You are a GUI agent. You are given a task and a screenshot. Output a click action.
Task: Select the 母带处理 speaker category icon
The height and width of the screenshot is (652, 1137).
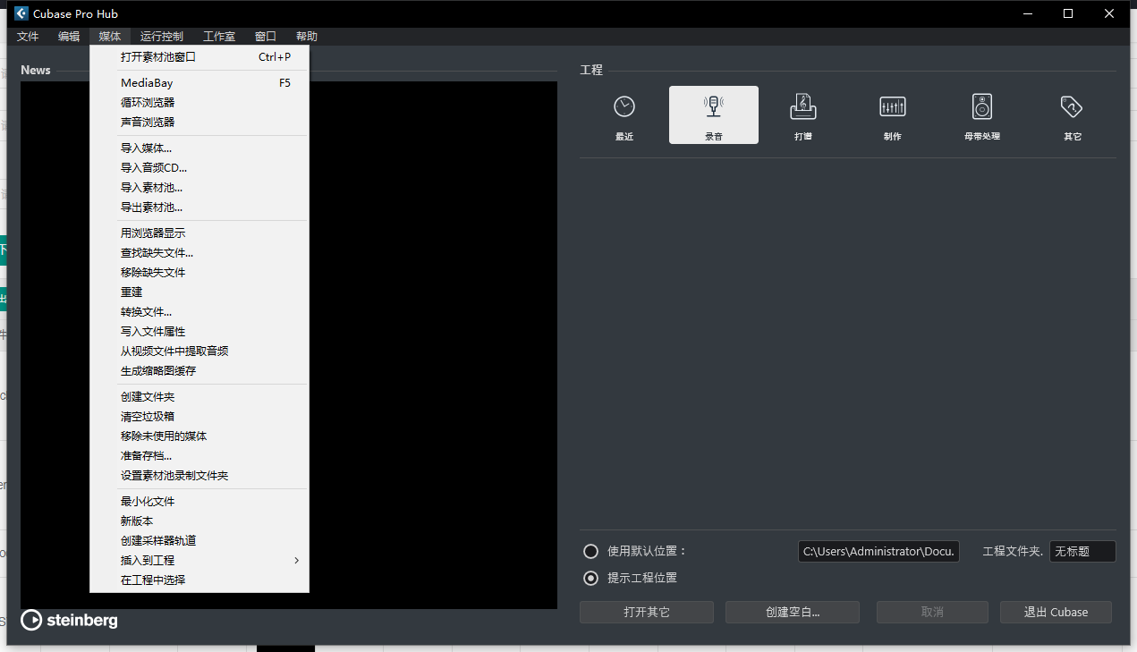coord(982,115)
